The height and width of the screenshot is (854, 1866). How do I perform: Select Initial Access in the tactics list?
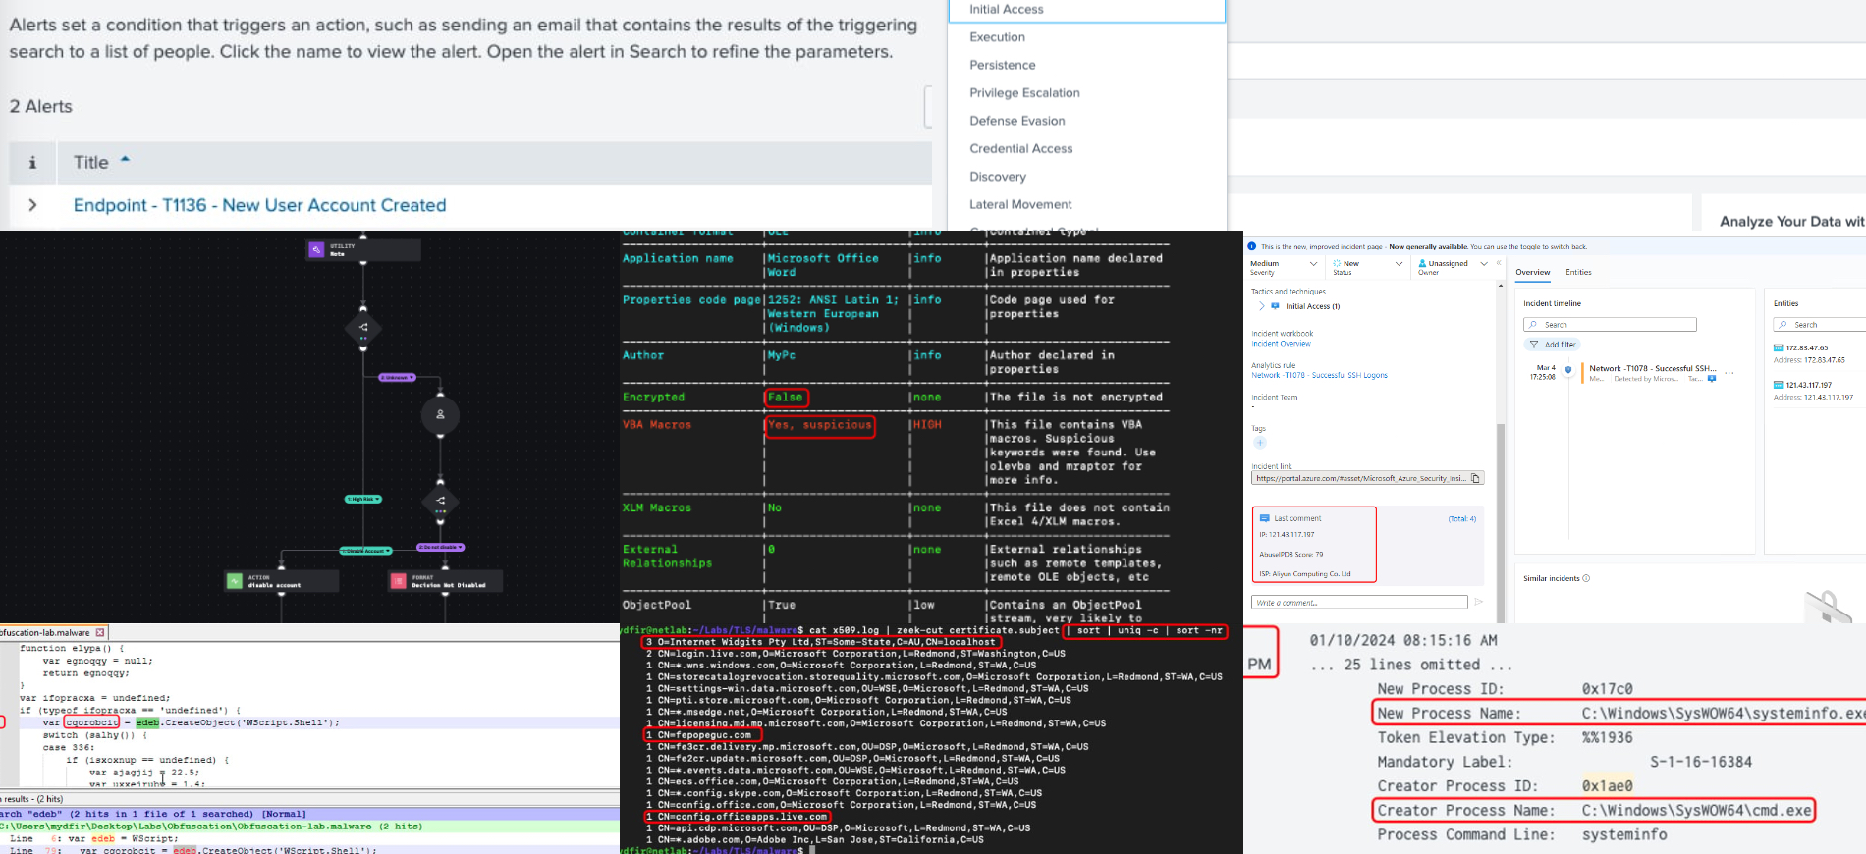[1087, 10]
